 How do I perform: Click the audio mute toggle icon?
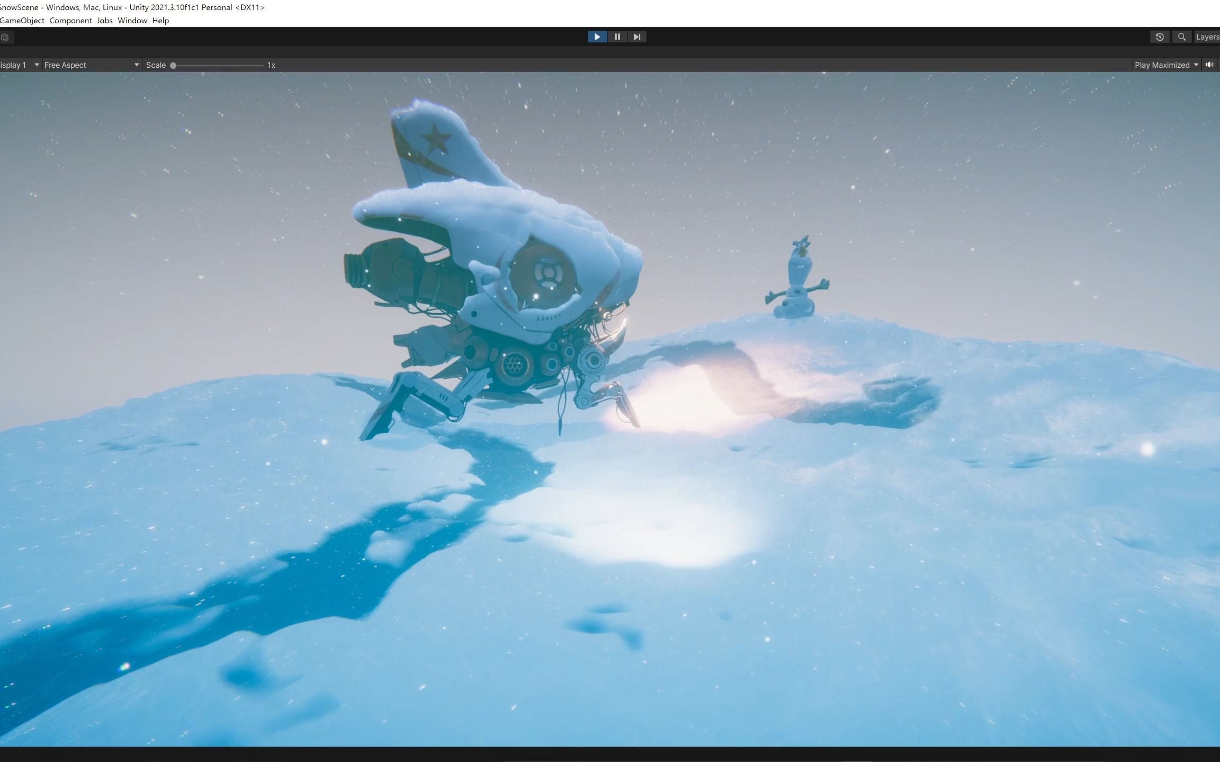click(1210, 64)
